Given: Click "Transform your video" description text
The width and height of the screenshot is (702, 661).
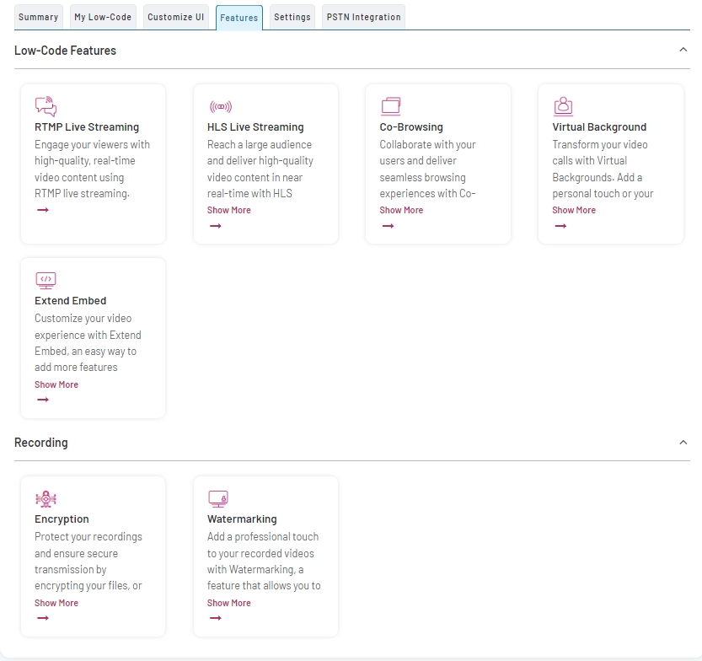Looking at the screenshot, I should tap(600, 145).
